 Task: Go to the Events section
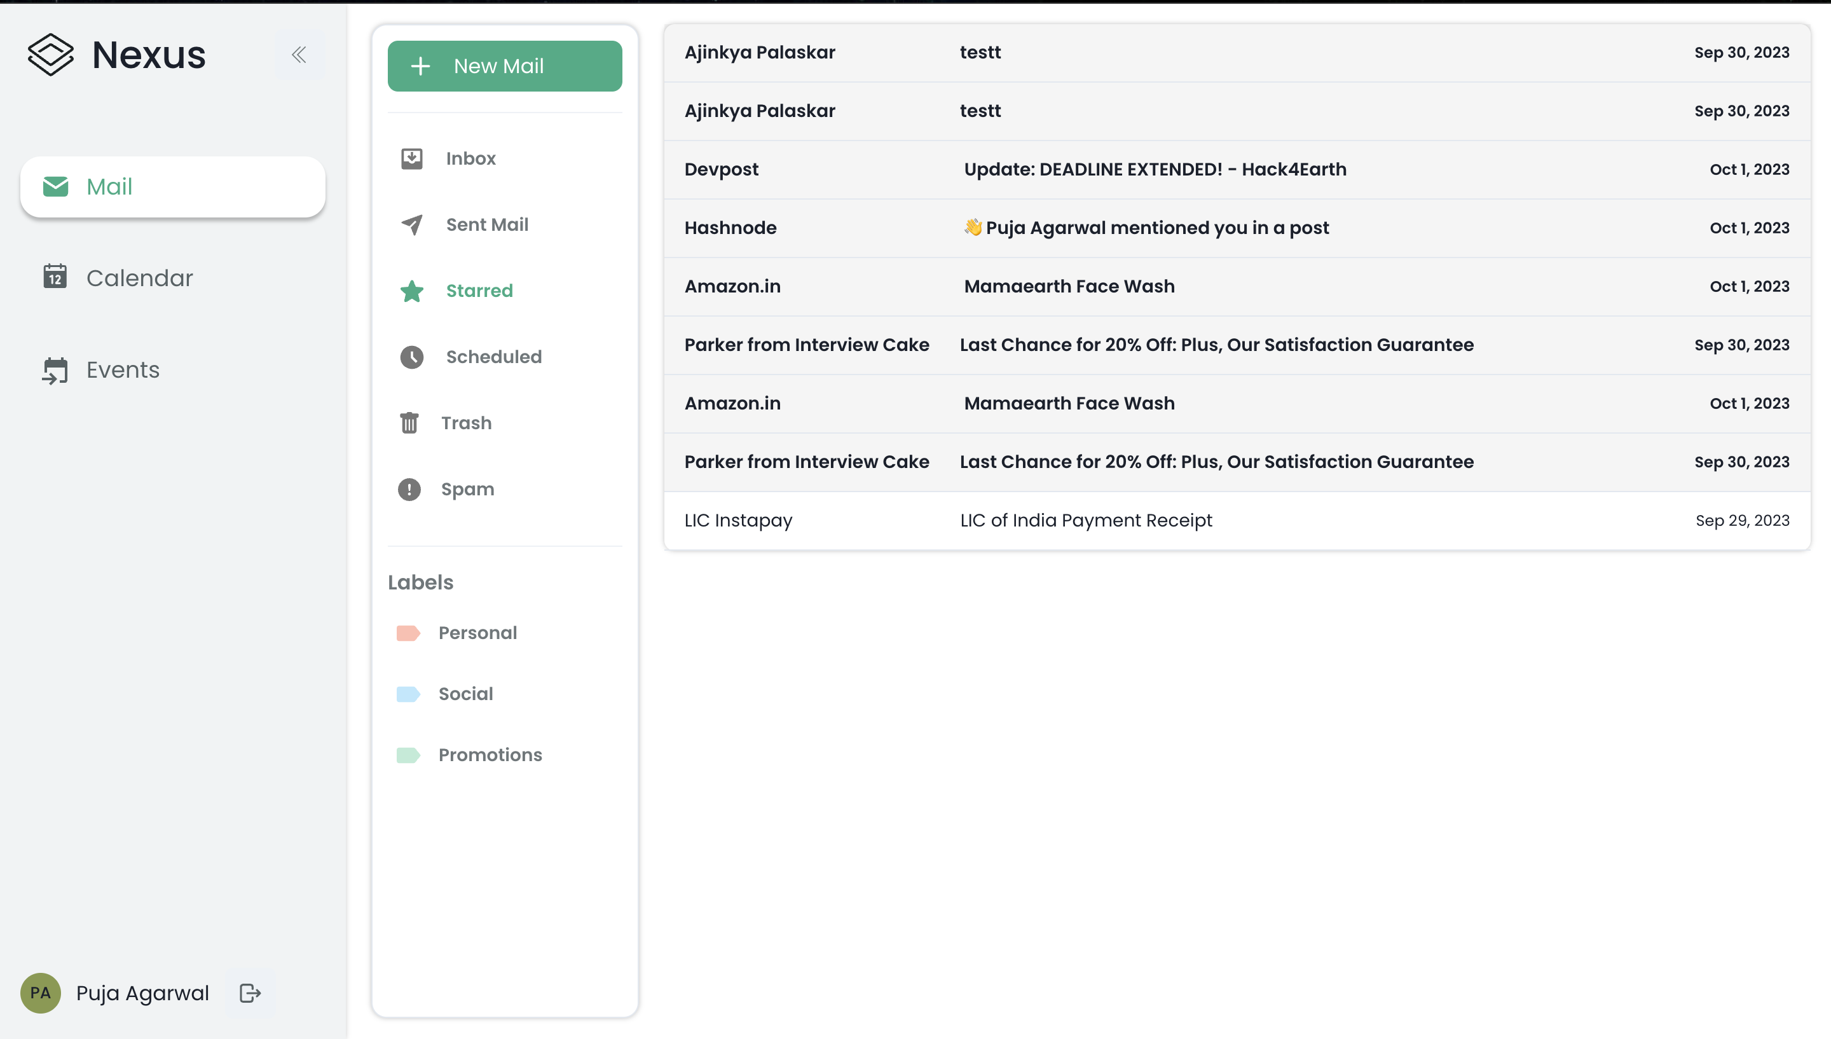(x=123, y=369)
